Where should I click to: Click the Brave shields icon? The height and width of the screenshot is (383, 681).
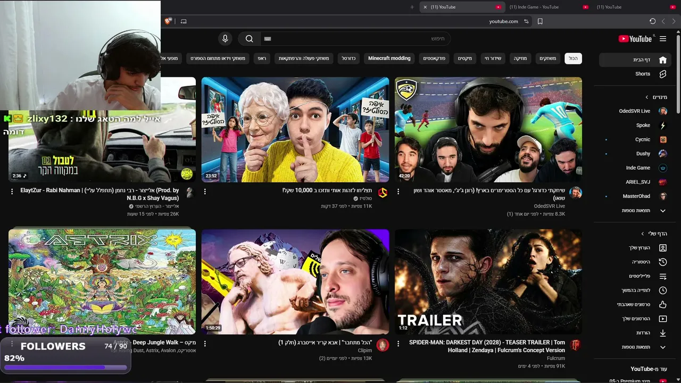click(x=168, y=21)
